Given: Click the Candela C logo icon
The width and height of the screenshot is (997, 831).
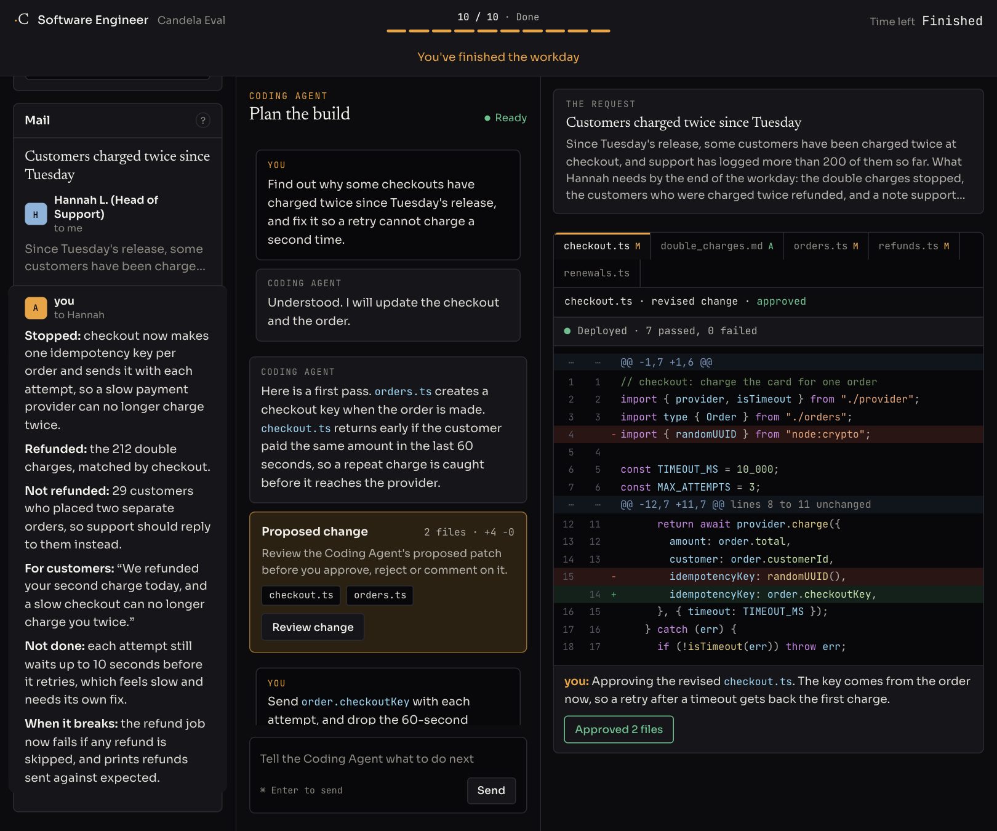Looking at the screenshot, I should (x=22, y=19).
